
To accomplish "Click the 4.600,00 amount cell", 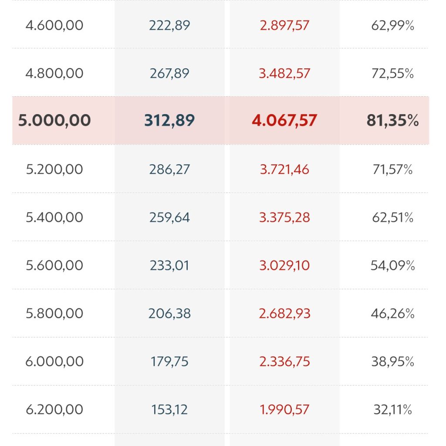I will (x=54, y=25).
